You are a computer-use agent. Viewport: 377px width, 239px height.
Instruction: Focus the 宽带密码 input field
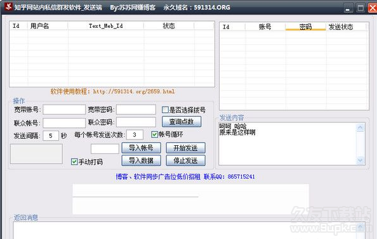coord(136,110)
